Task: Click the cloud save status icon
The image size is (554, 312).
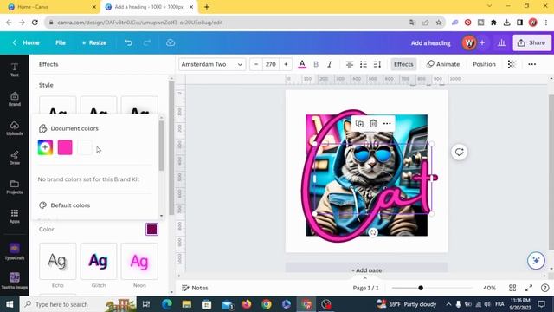Action: point(171,42)
